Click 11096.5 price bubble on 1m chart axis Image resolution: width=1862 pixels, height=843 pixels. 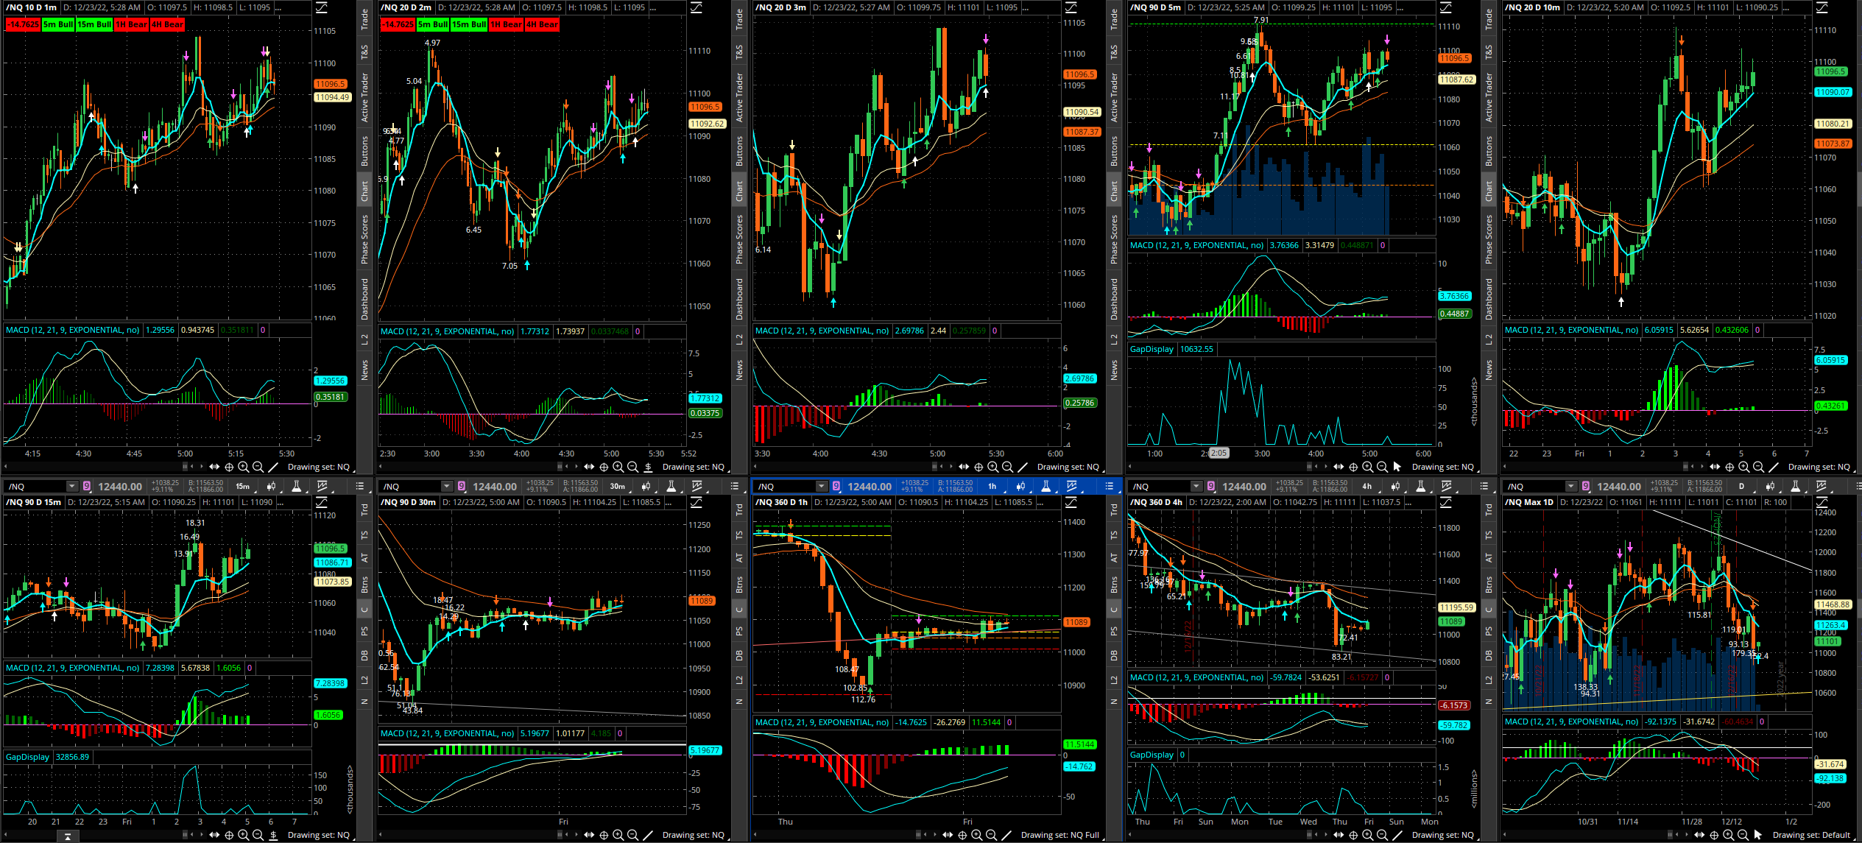[x=330, y=84]
